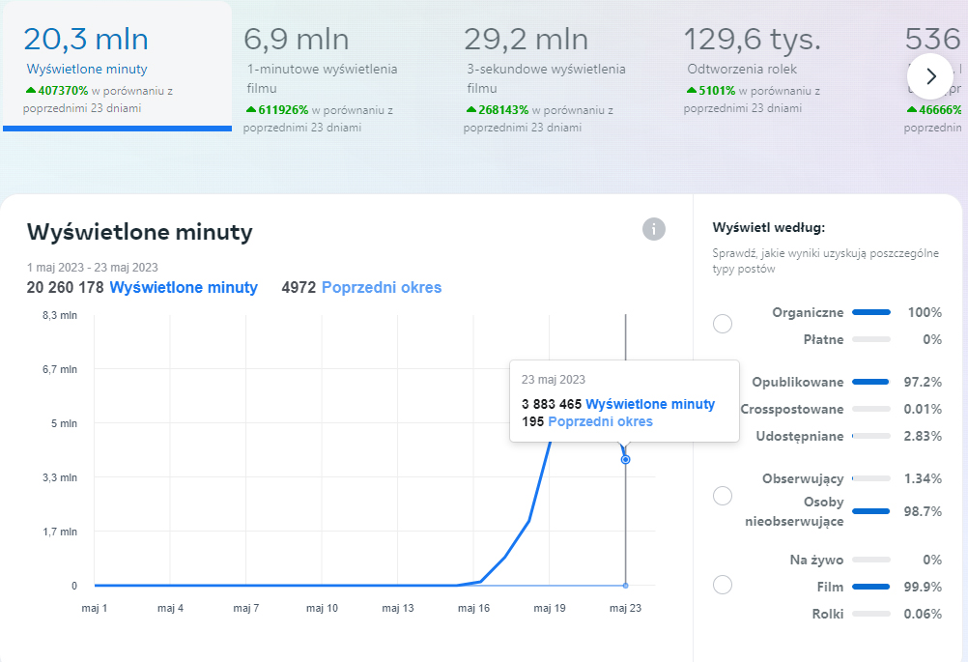Open the chart info icon
Image resolution: width=968 pixels, height=662 pixels.
pos(654,229)
